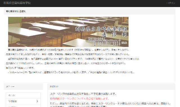Screen dimensions: 180x107
Task: Select ホーム in the side menu
Action: click(23, 95)
